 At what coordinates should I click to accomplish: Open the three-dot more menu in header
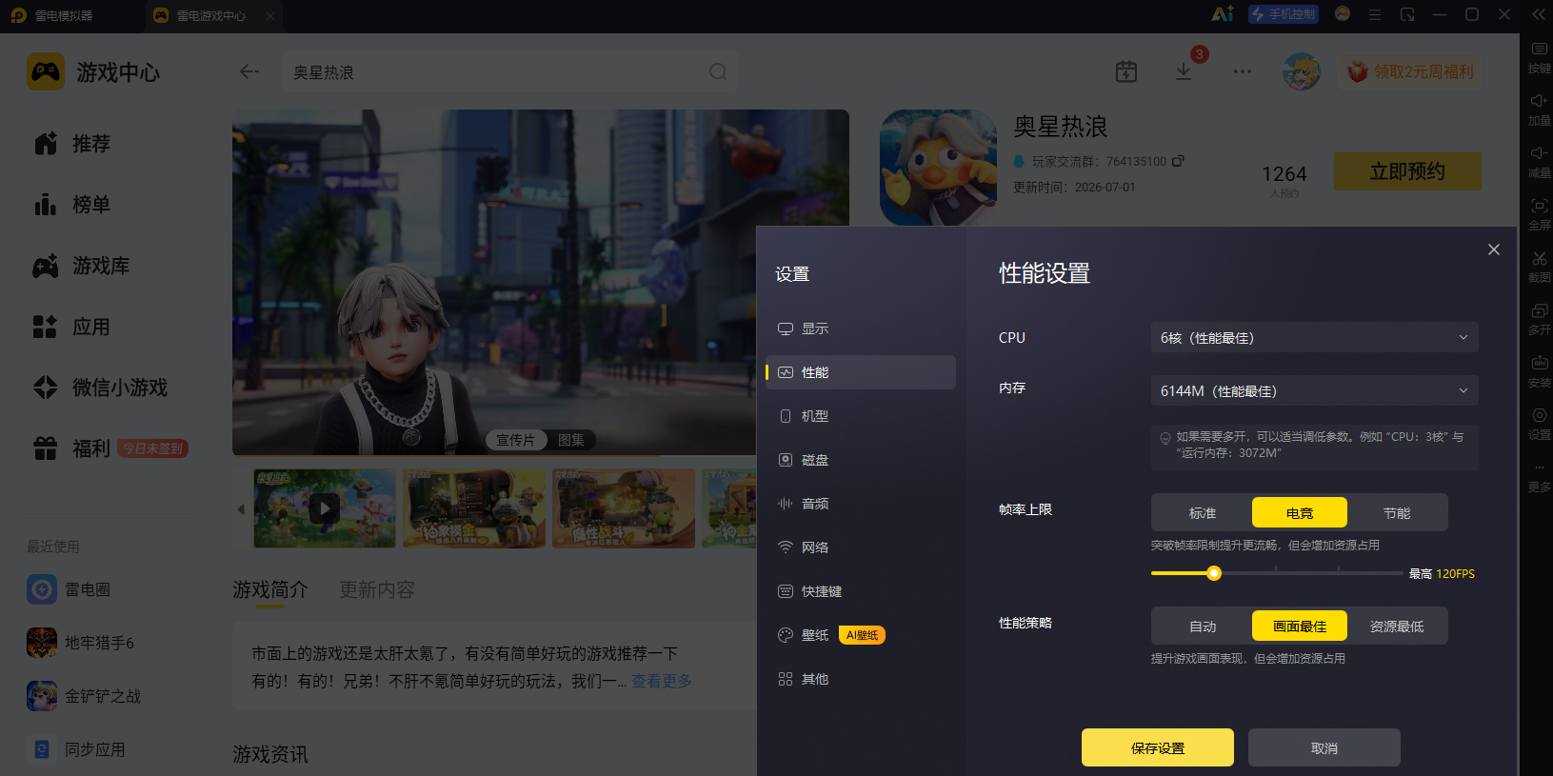pyautogui.click(x=1243, y=71)
